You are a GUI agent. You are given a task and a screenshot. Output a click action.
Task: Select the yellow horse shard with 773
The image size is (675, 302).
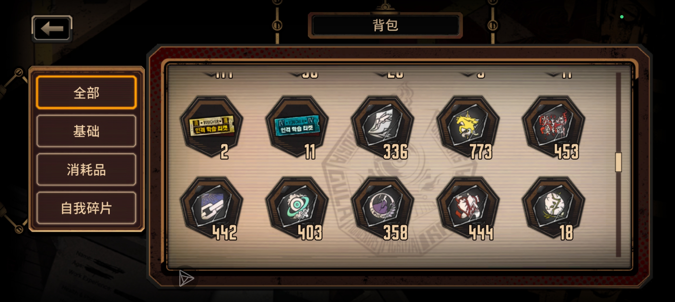click(x=468, y=126)
